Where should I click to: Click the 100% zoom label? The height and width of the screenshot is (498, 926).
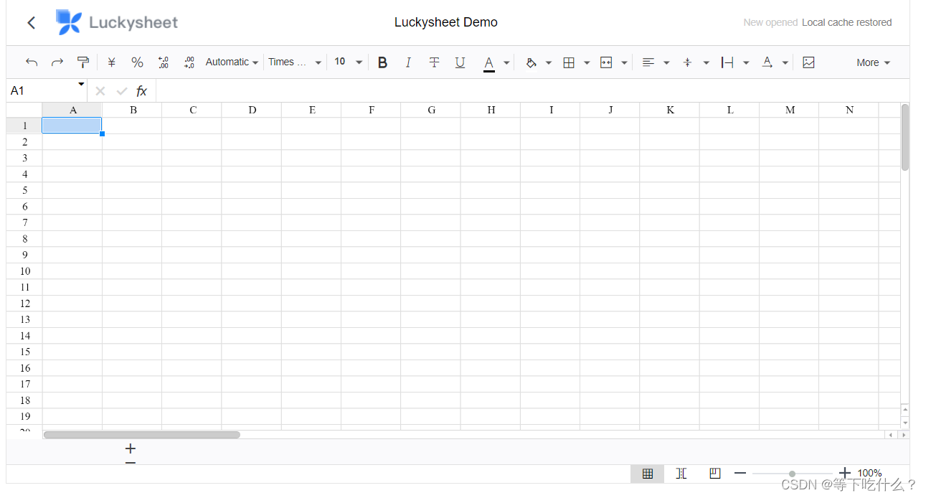[x=870, y=474]
